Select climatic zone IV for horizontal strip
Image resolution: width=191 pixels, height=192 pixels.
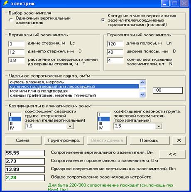(103, 128)
